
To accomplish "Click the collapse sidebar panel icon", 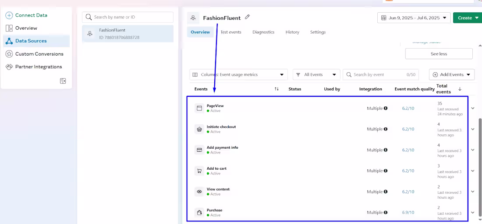I will [63, 81].
